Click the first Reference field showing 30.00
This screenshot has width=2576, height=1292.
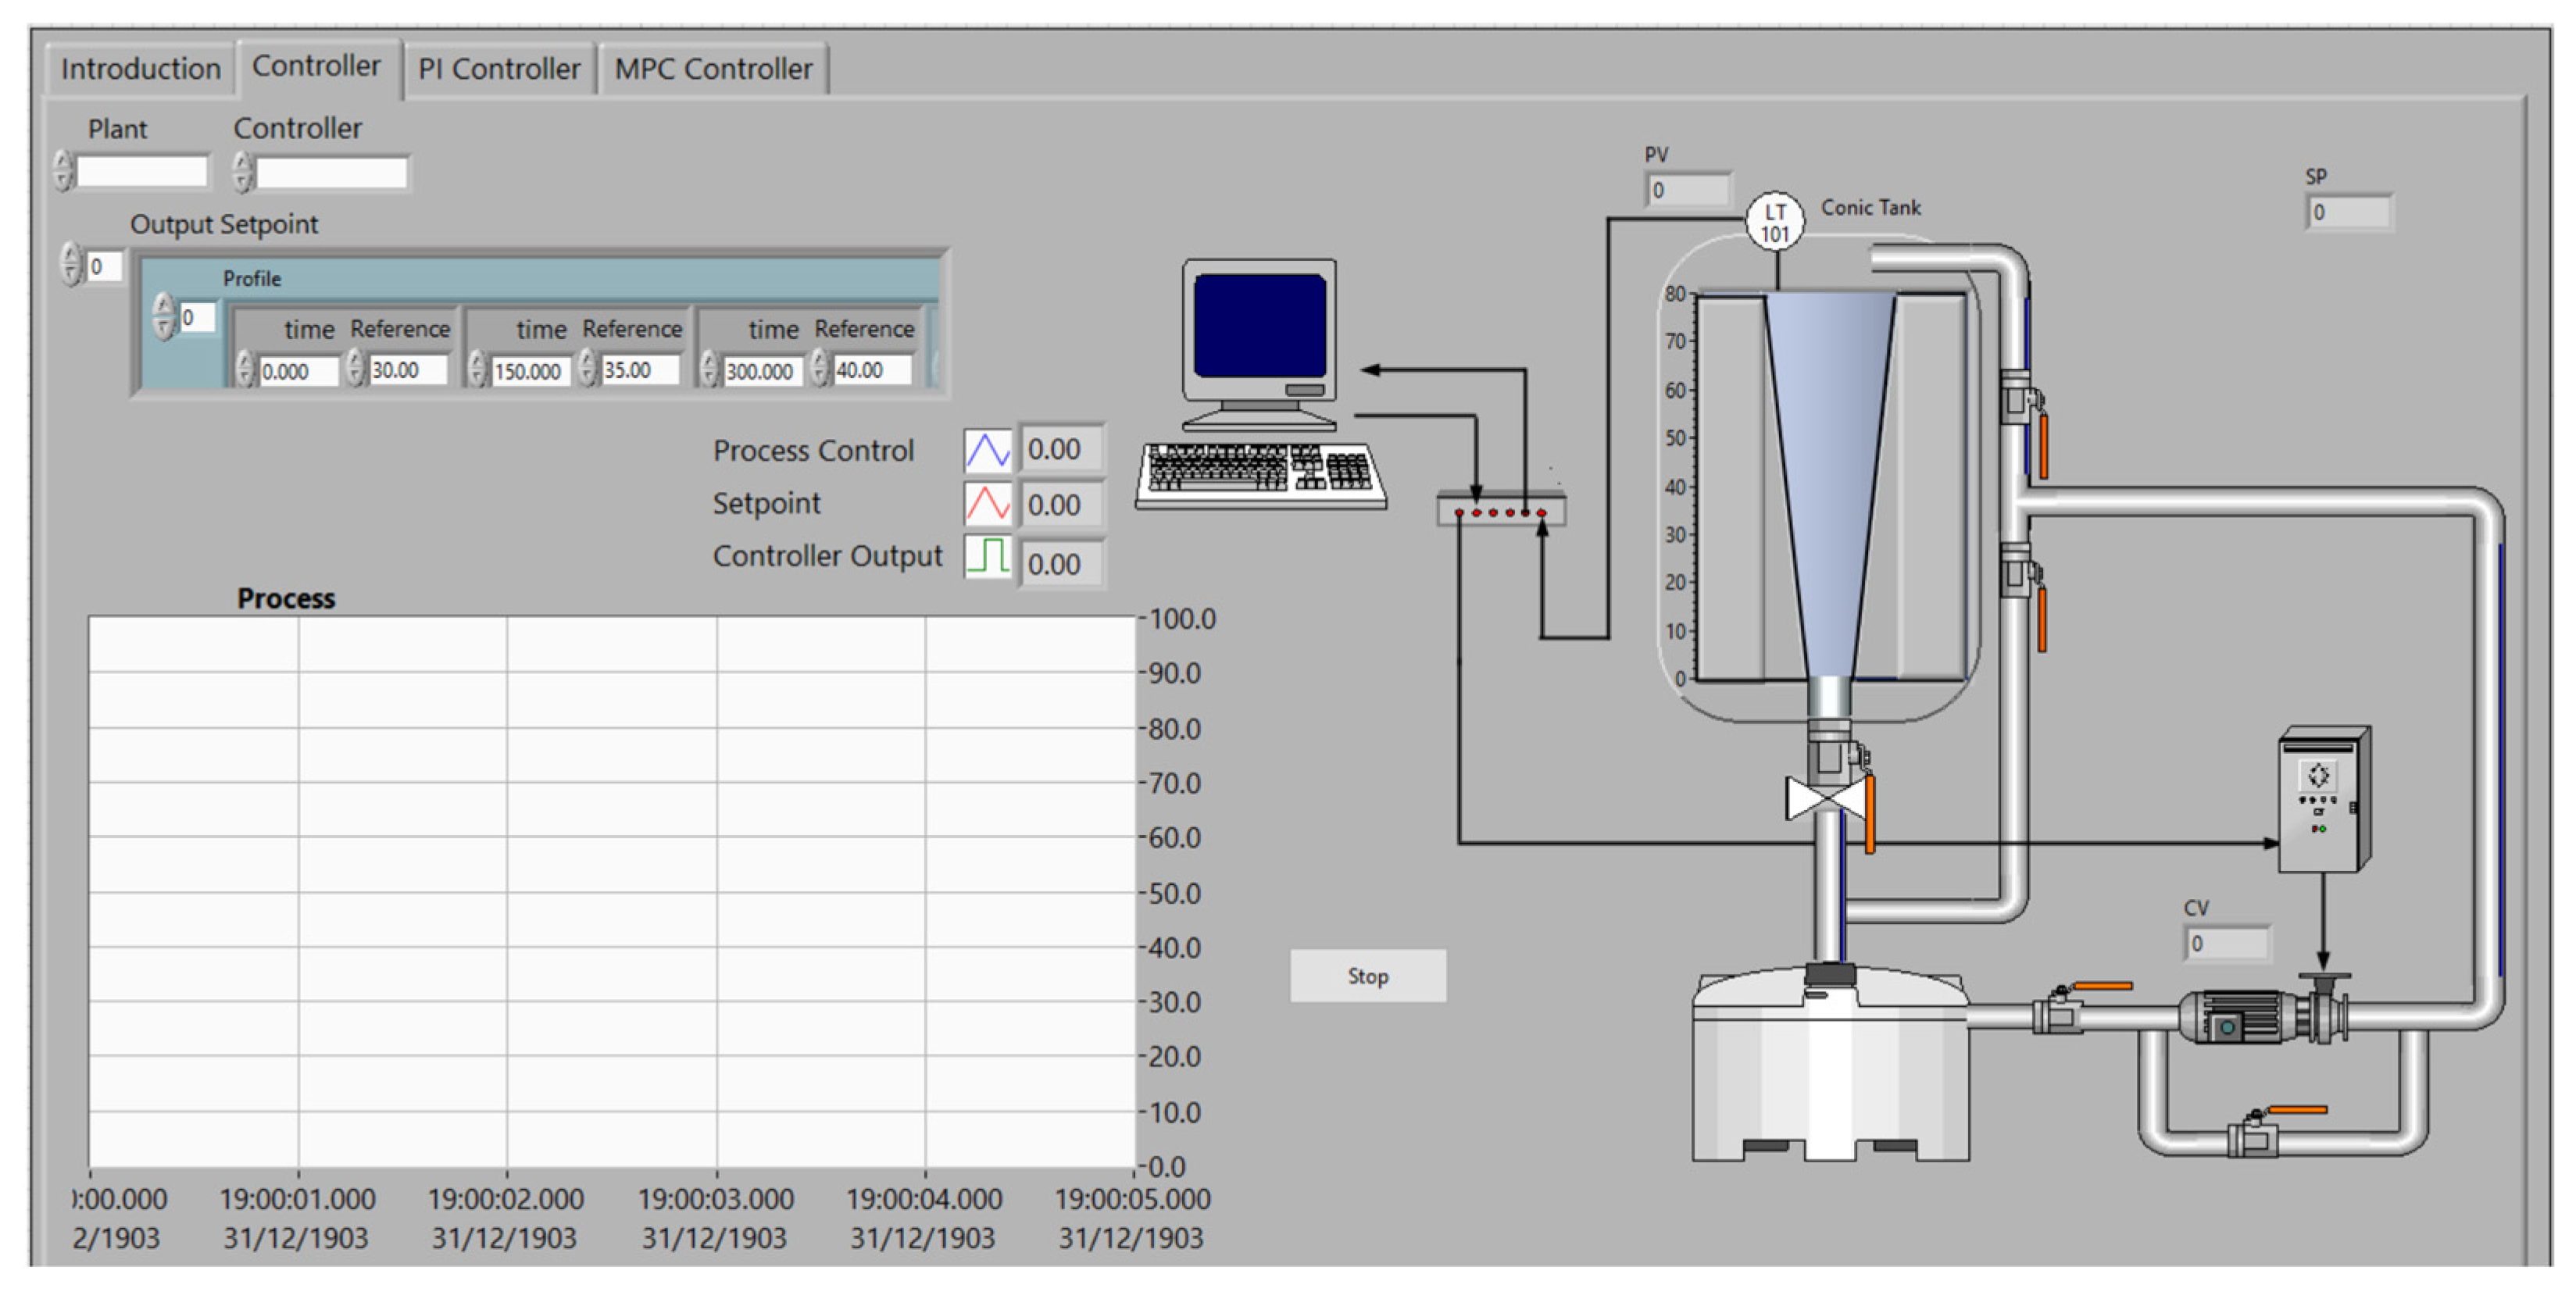407,370
